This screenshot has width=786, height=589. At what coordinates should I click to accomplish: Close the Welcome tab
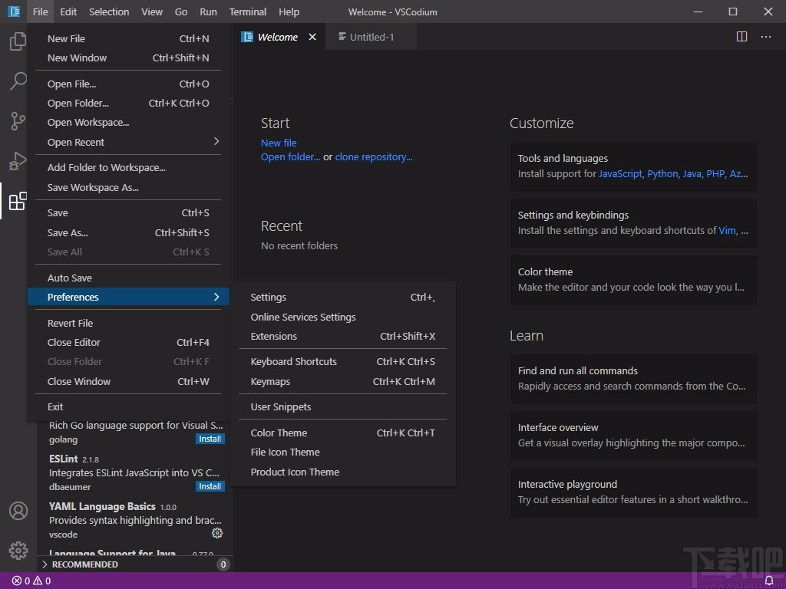click(312, 36)
